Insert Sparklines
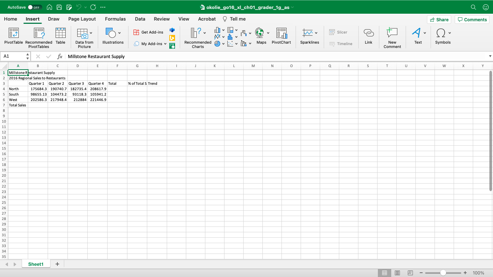 (x=310, y=36)
